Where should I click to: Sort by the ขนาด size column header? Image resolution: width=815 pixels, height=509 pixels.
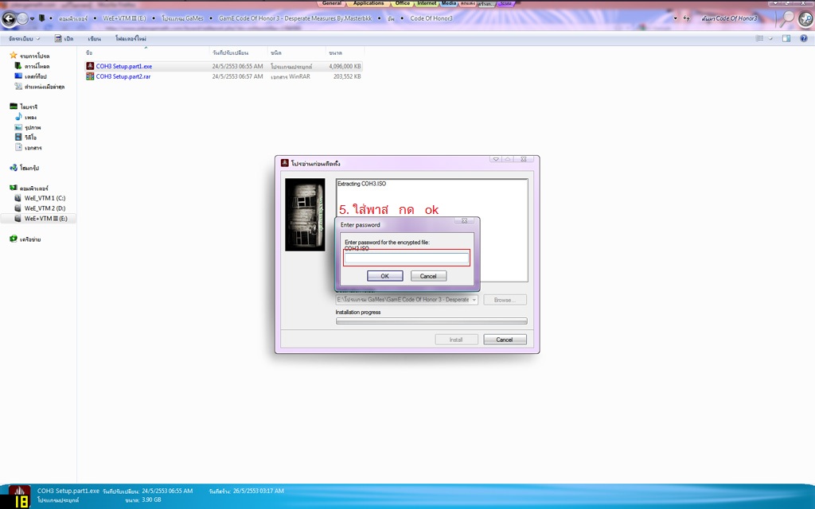tap(345, 52)
